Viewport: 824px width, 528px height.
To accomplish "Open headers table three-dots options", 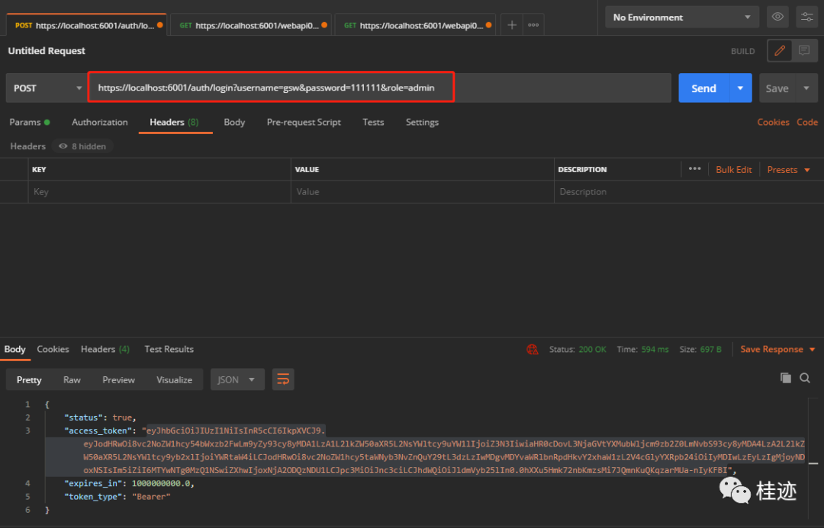I will click(694, 169).
